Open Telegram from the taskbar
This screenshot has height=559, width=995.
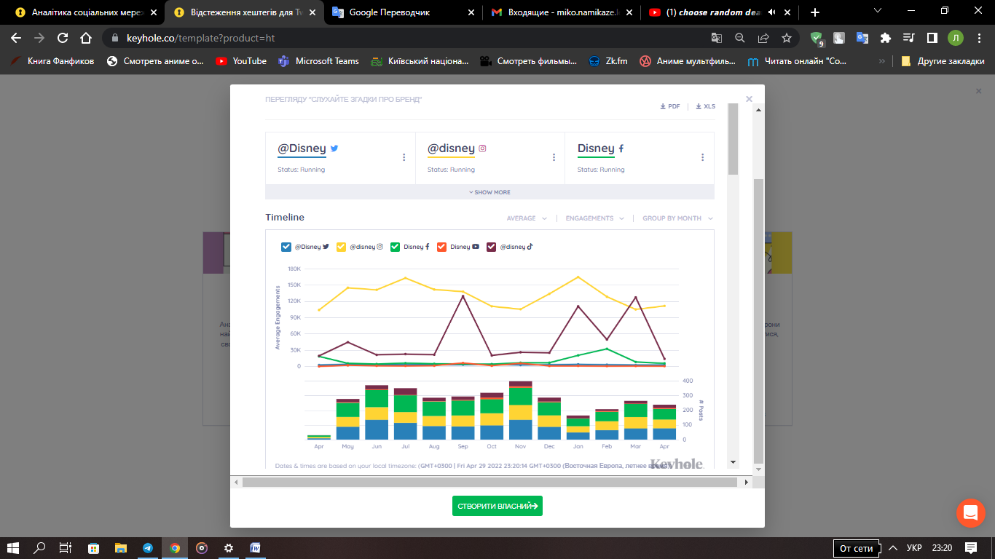coord(148,547)
